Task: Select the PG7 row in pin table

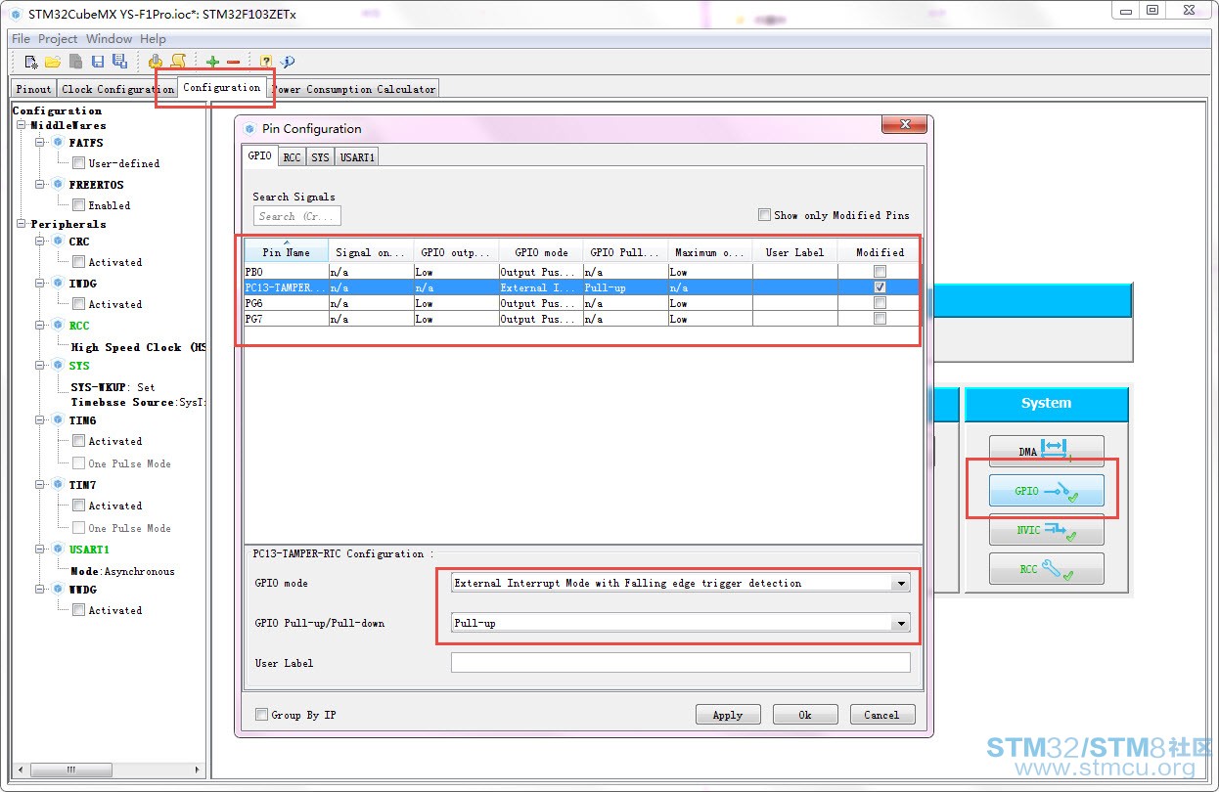Action: (x=581, y=319)
